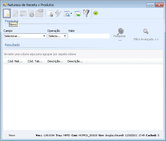Click the select list hand icon
Screen dimensions: 166x141
click(x=39, y=13)
